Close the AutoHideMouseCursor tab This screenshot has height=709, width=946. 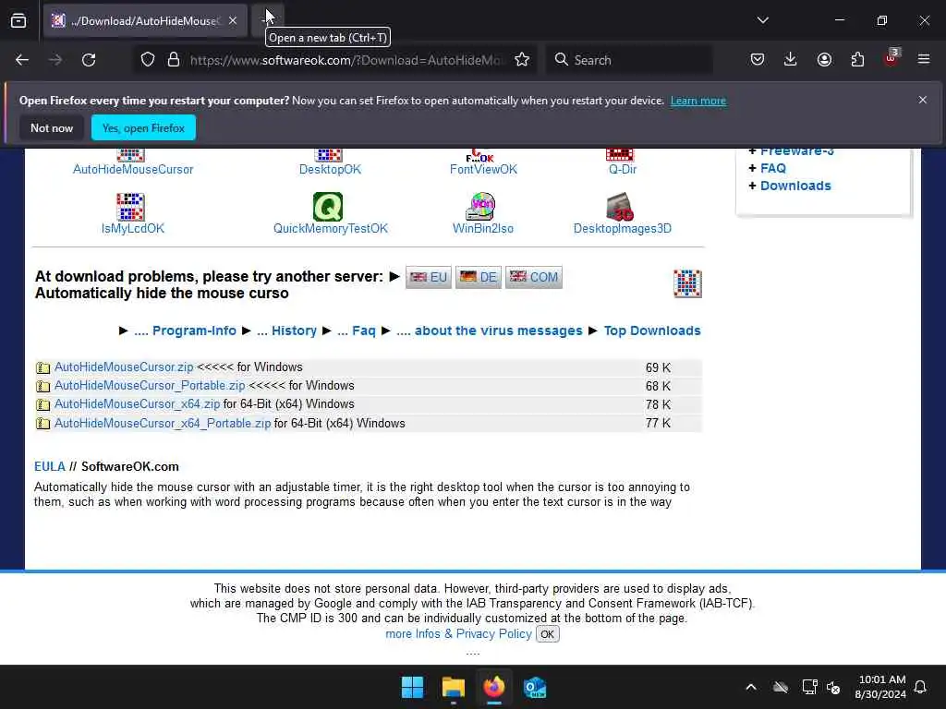coord(233,20)
